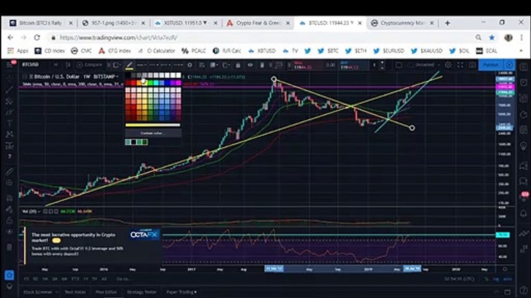531x298 pixels.
Task: Select the layout rectangle icon
Action: point(399,65)
